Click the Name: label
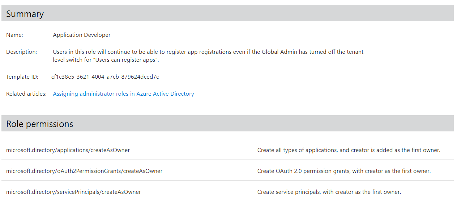Viewport: 457px width, 200px height. click(x=14, y=35)
